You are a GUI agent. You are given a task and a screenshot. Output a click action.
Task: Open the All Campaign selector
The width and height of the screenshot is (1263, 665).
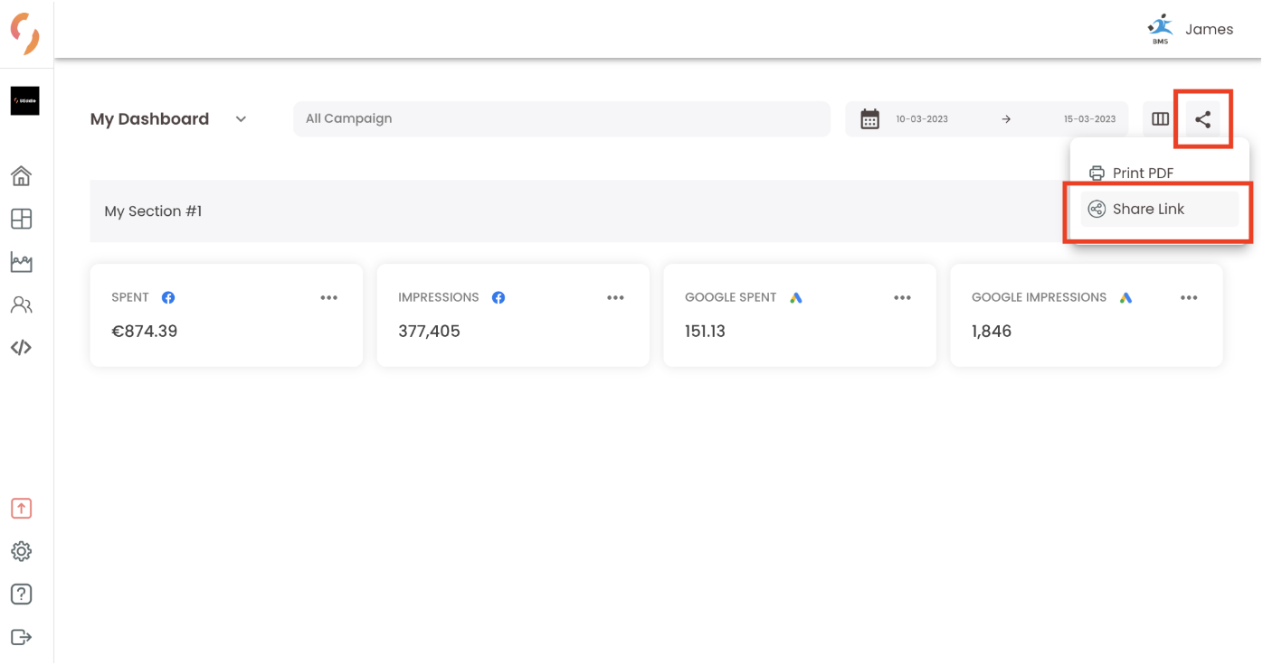(562, 118)
